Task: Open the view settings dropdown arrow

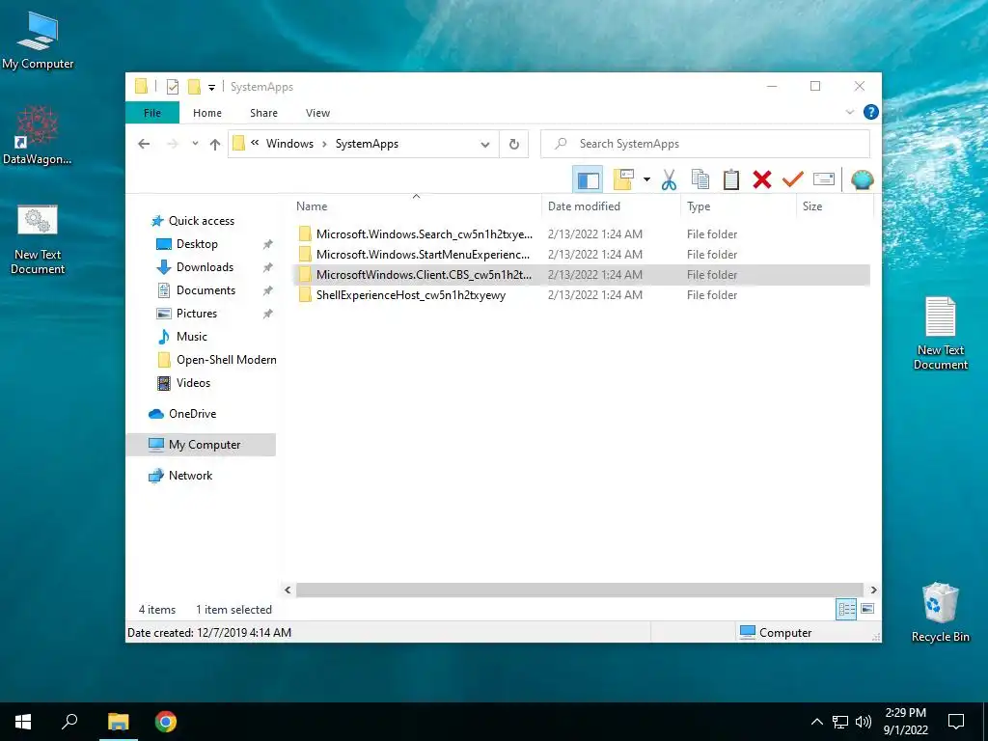Action: (646, 180)
